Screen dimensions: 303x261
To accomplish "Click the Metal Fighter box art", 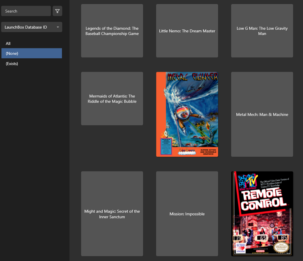I will [187, 114].
